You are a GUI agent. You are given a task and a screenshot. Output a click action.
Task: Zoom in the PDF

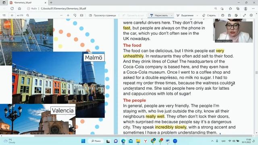(x=68, y=15)
